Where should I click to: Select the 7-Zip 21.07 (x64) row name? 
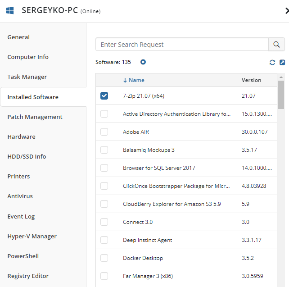(x=144, y=96)
